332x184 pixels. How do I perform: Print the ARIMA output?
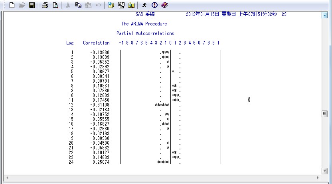pyautogui.click(x=45, y=5)
